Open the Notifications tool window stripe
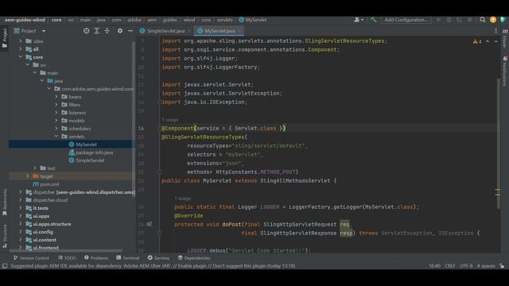The image size is (509, 286). coord(505,71)
